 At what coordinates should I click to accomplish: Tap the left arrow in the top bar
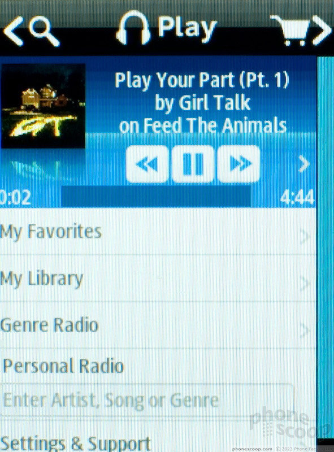13,31
